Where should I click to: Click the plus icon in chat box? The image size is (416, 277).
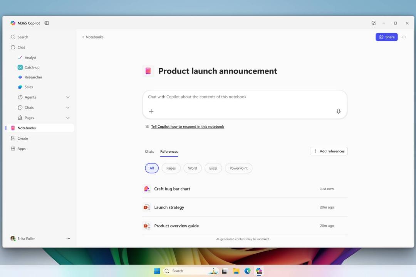pyautogui.click(x=151, y=111)
